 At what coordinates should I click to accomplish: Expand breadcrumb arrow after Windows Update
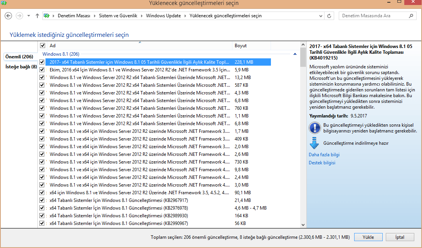[x=185, y=16]
